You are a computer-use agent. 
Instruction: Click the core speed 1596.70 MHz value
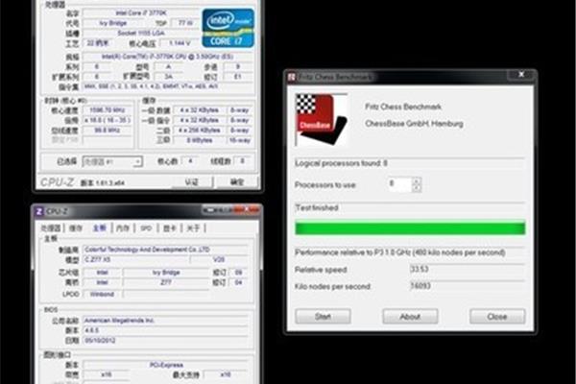point(108,110)
